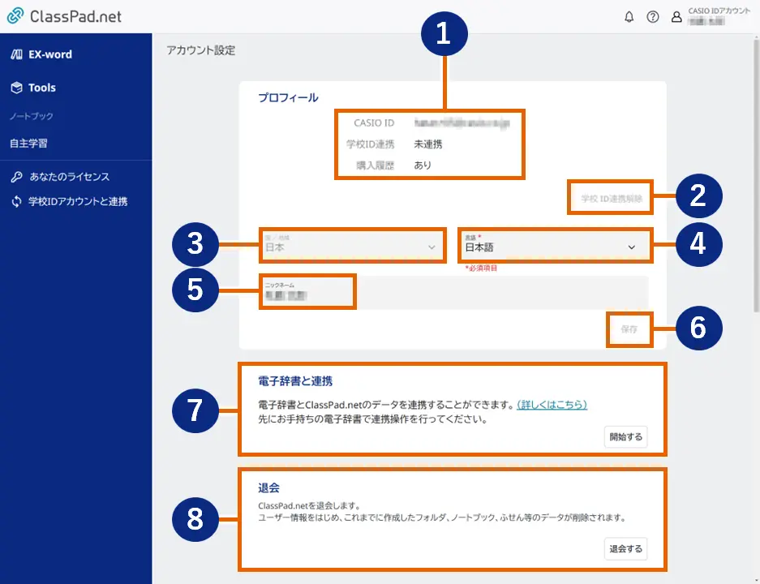Click the account person icon
Image resolution: width=760 pixels, height=584 pixels.
click(676, 15)
